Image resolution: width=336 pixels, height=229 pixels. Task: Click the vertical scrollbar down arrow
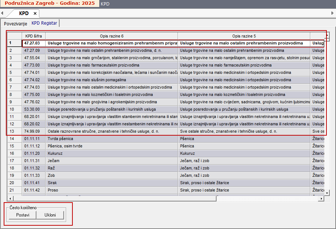click(327, 192)
